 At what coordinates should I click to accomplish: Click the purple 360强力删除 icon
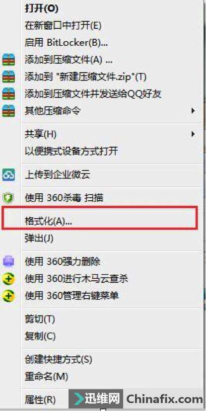coord(8,261)
